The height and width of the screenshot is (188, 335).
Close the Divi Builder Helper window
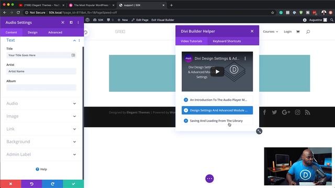[x=252, y=31]
